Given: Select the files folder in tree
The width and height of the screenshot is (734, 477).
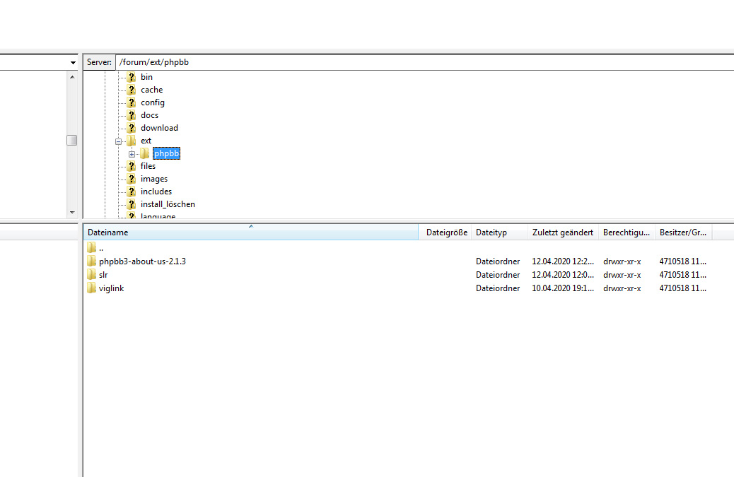Looking at the screenshot, I should [x=148, y=166].
